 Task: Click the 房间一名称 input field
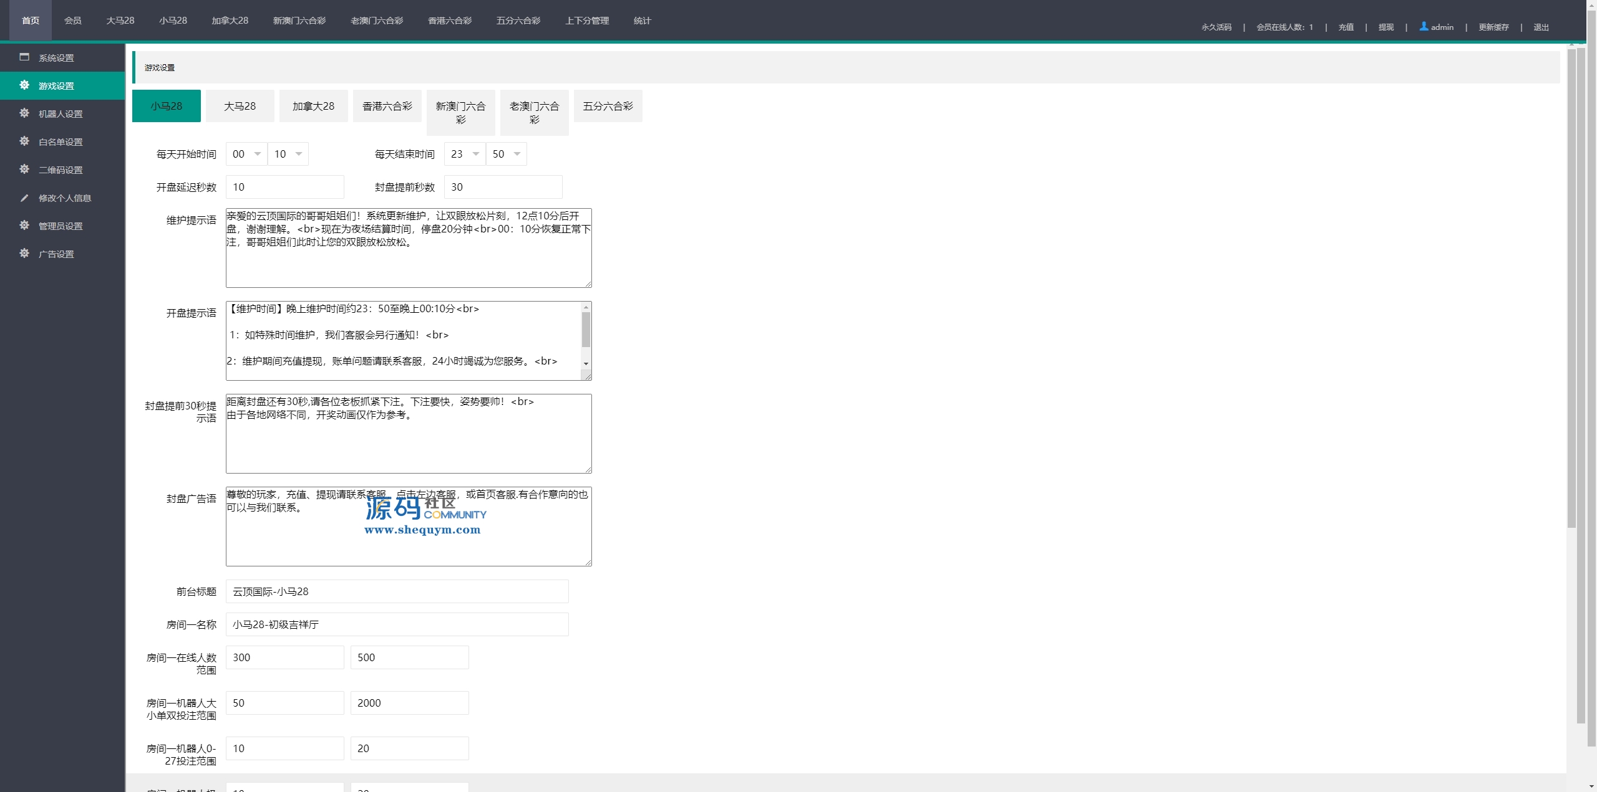coord(397,624)
